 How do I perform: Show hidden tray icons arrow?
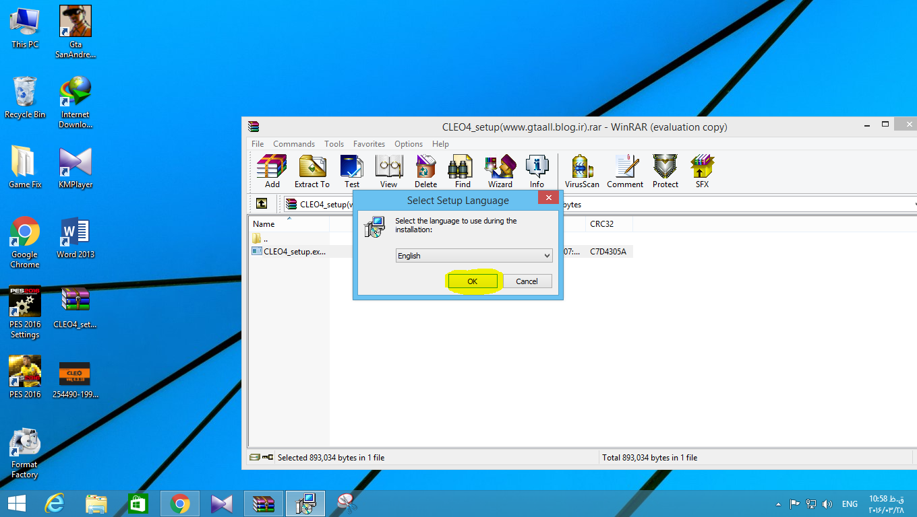[778, 504]
